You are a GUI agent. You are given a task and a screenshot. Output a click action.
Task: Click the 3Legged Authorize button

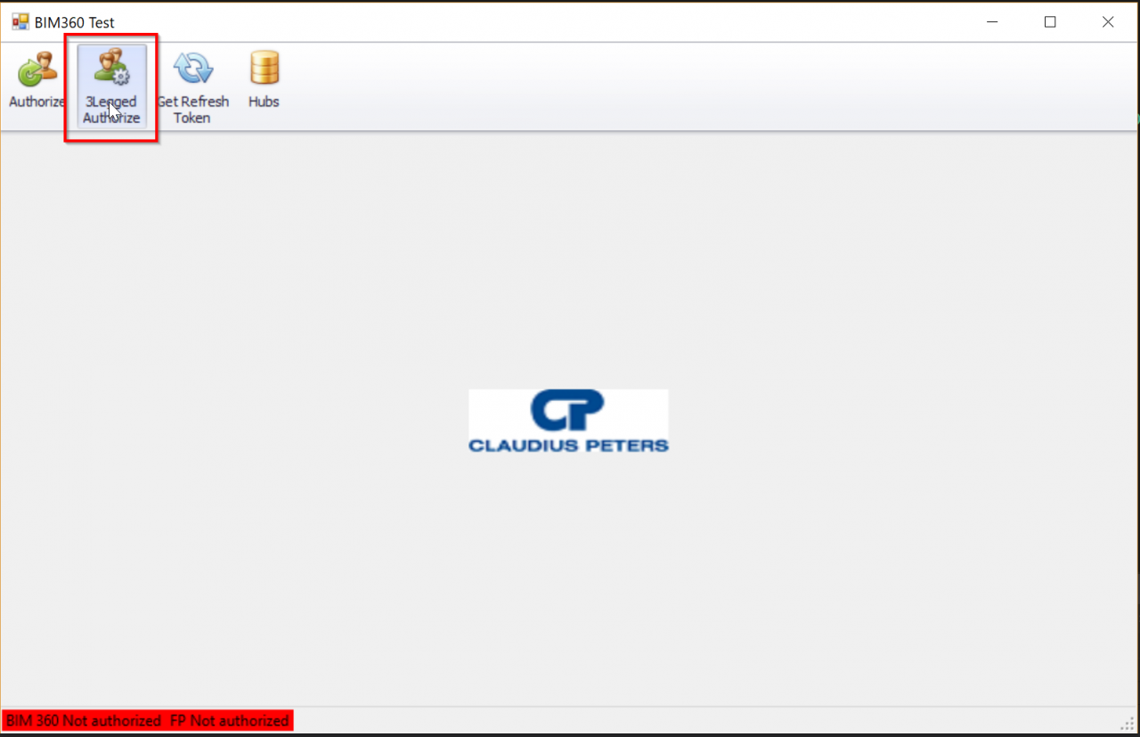point(111,86)
